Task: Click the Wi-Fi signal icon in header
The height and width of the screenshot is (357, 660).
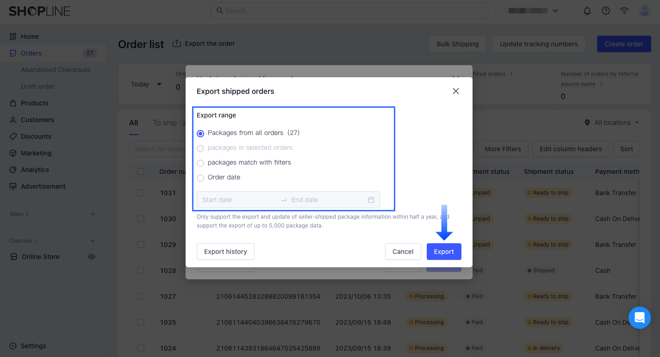Action: [624, 11]
